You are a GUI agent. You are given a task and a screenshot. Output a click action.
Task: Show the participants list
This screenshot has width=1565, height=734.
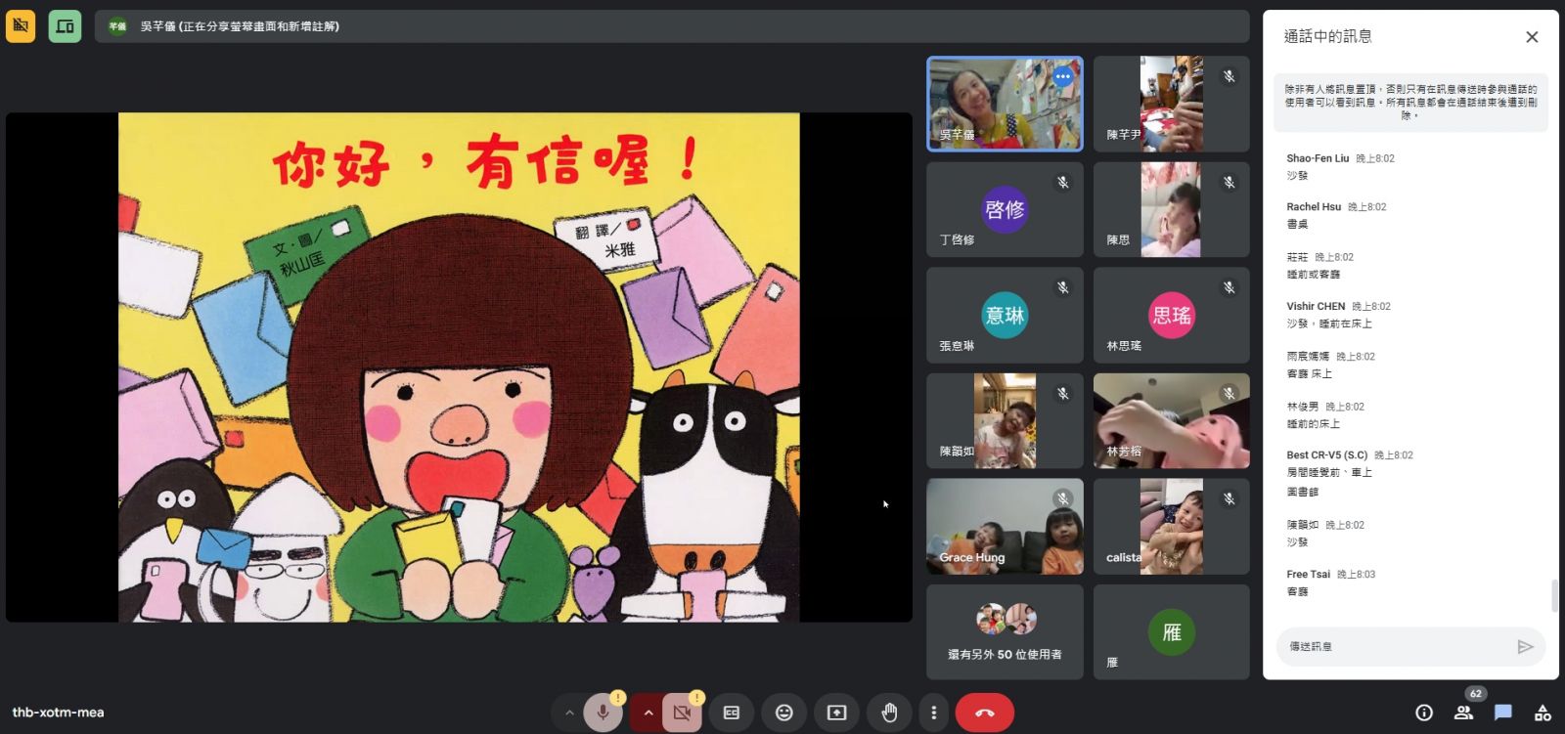click(1463, 713)
